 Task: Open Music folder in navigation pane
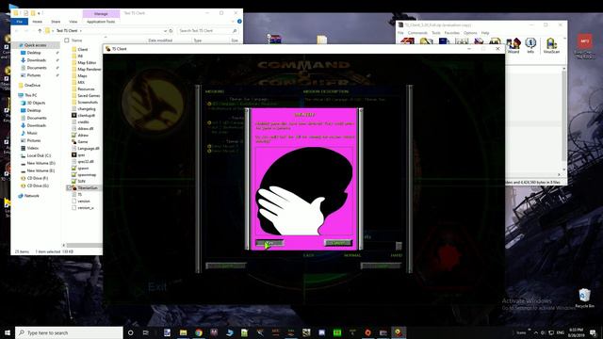point(32,133)
